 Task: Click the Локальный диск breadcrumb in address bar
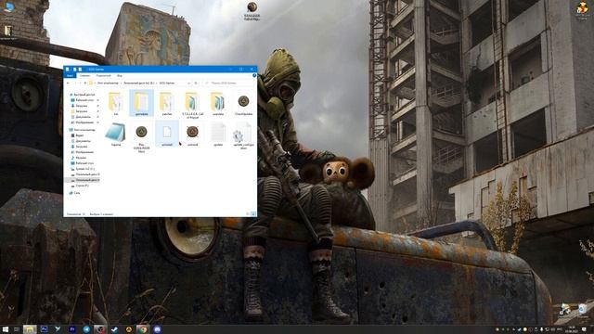139,83
